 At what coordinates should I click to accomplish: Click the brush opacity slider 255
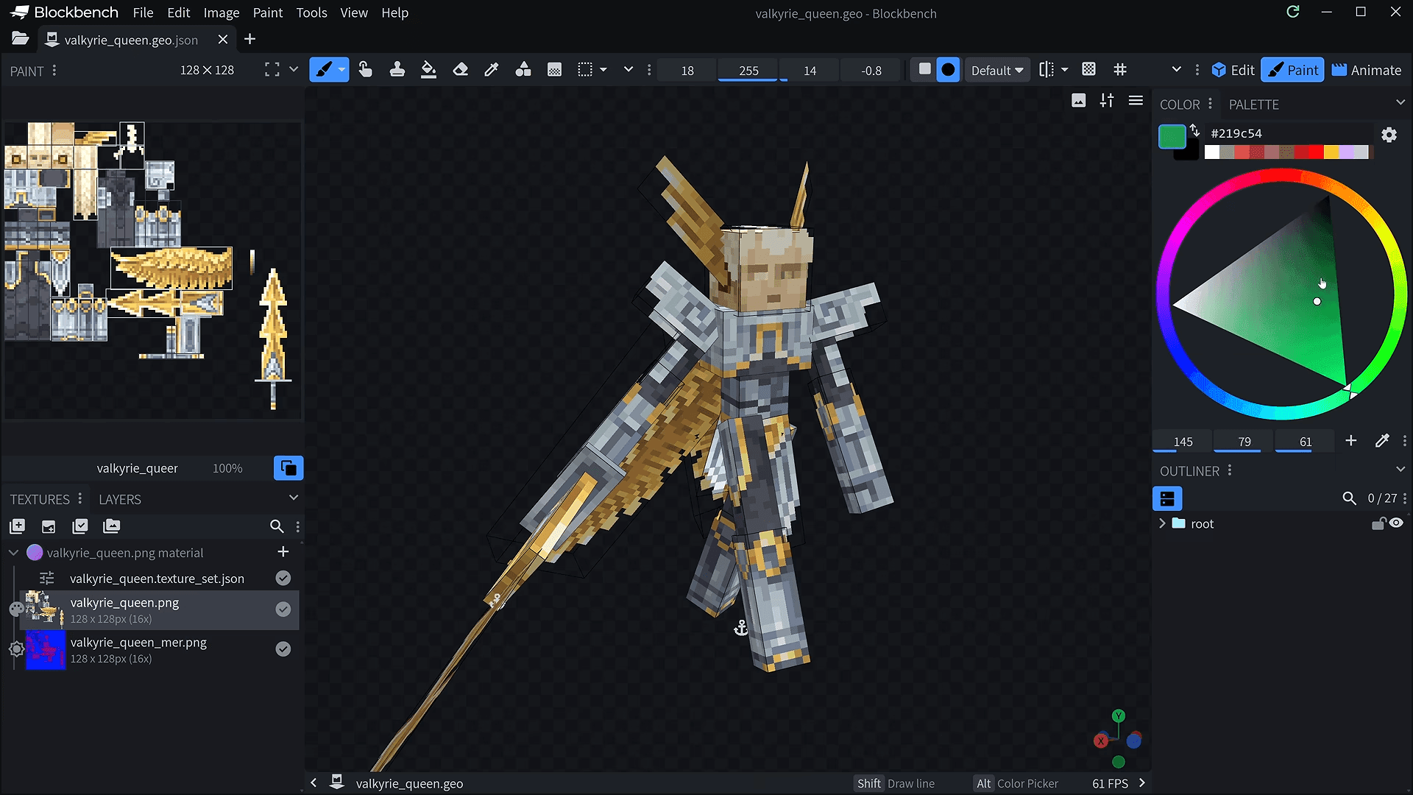748,71
